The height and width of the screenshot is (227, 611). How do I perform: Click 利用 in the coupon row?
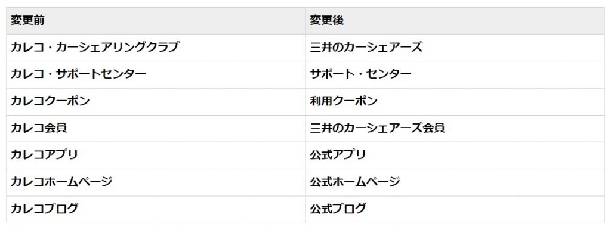(321, 101)
